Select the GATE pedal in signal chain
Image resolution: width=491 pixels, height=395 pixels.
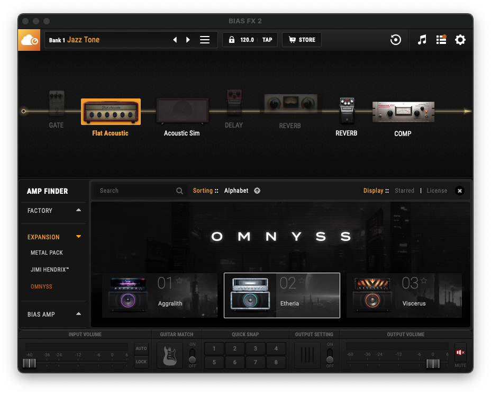[57, 104]
